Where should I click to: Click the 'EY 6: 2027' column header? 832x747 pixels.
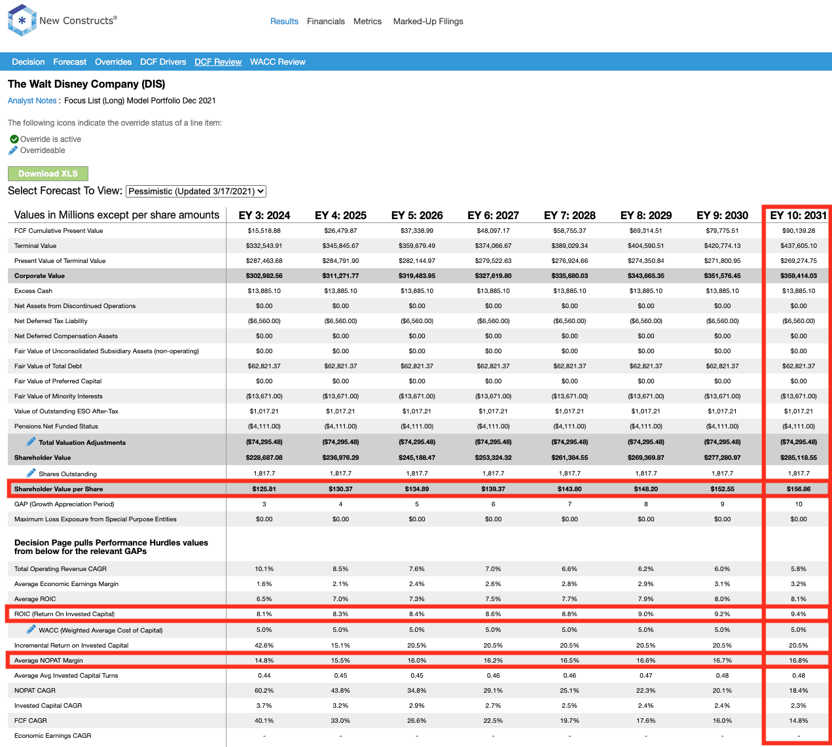pos(493,215)
